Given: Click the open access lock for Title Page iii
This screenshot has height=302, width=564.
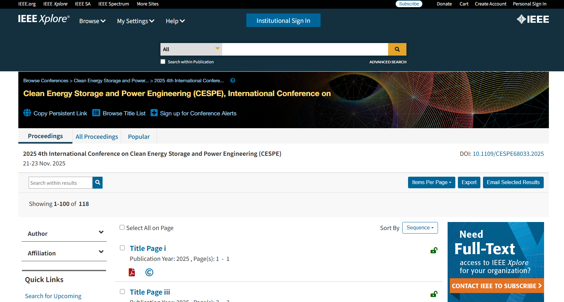Looking at the screenshot, I should 434,294.
